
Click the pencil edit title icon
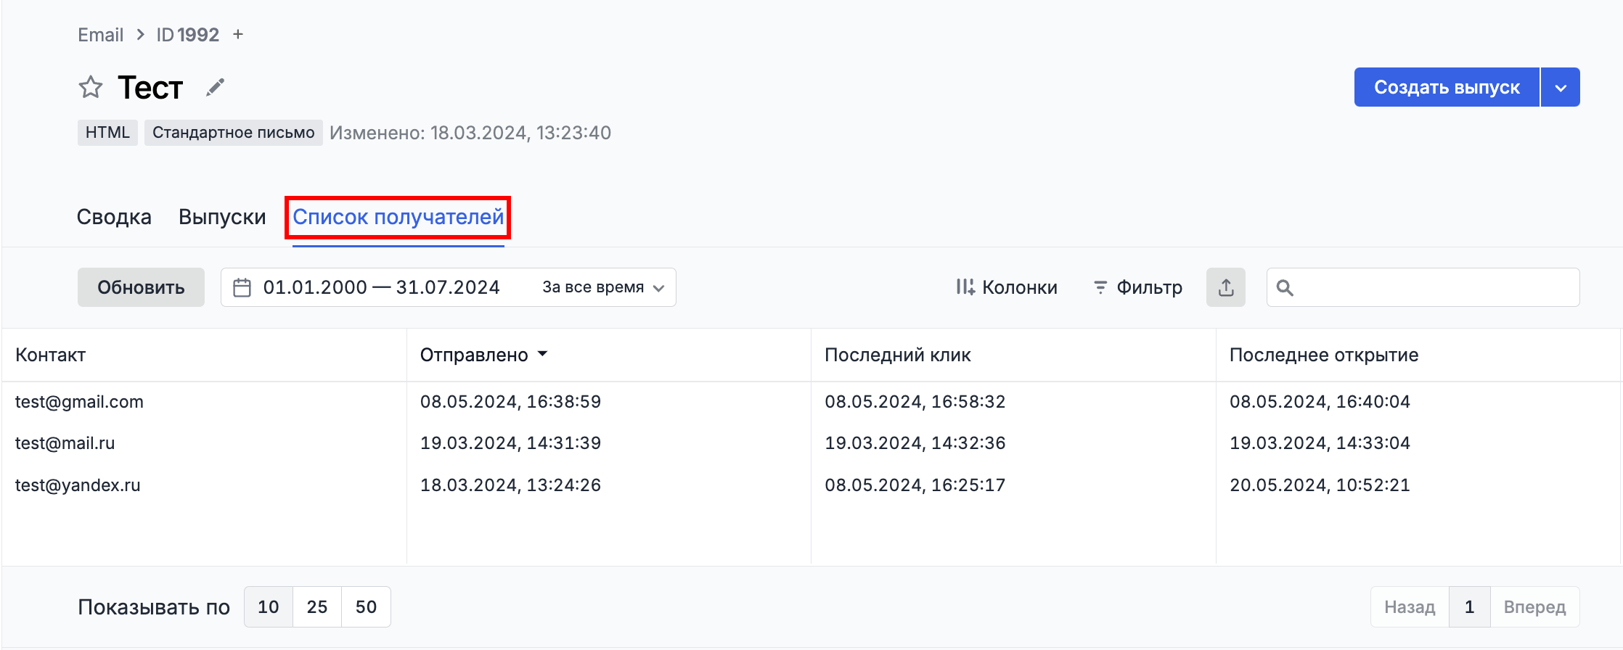pos(215,88)
